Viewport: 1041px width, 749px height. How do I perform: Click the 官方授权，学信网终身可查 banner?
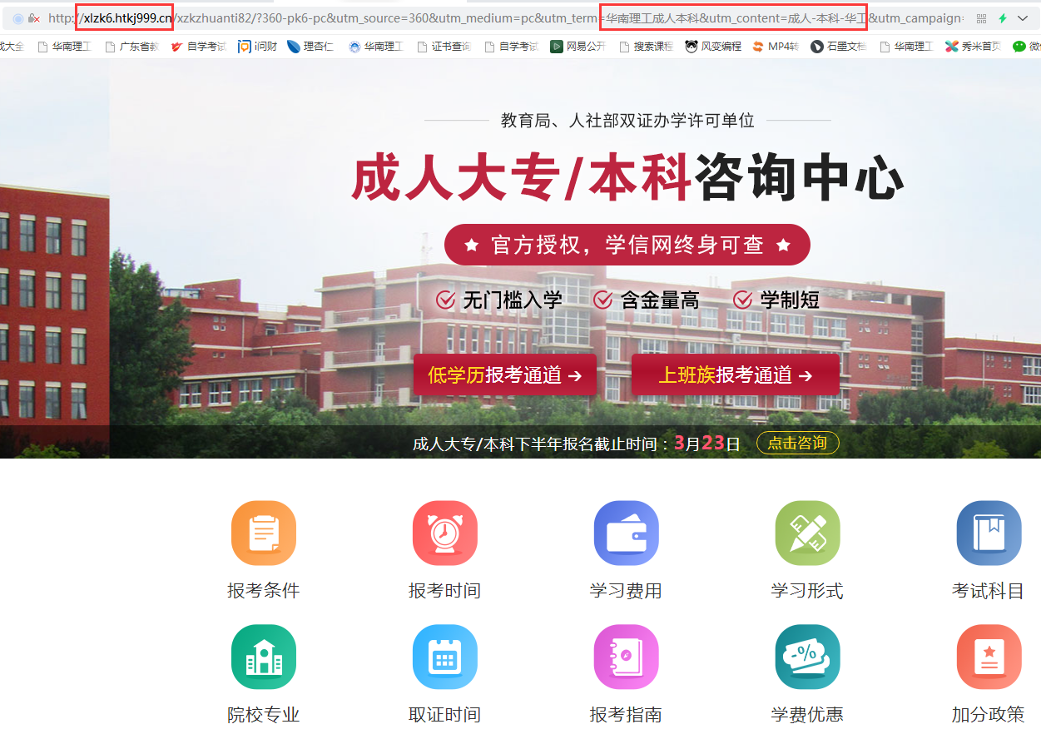click(x=627, y=245)
